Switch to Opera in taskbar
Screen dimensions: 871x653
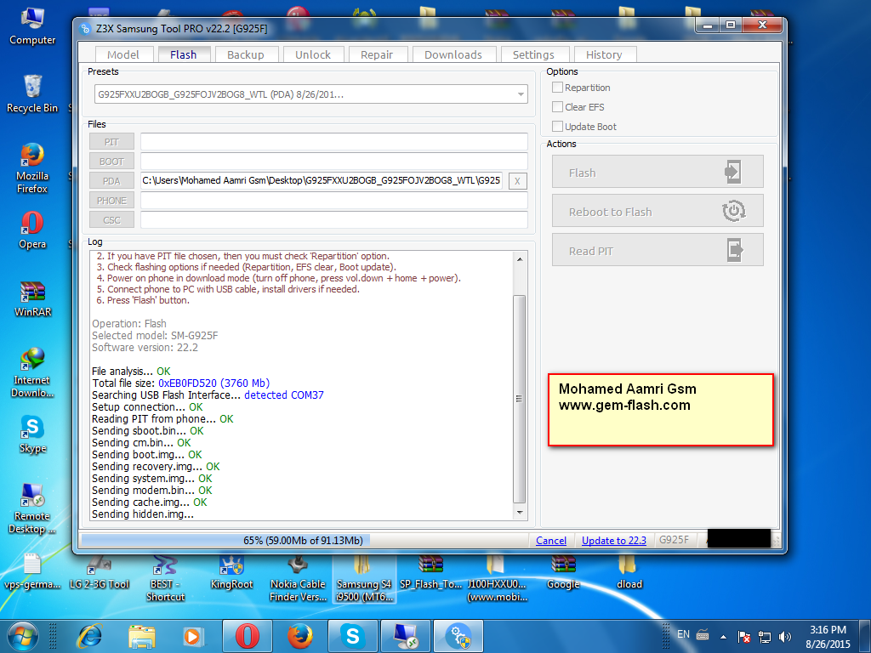[248, 636]
